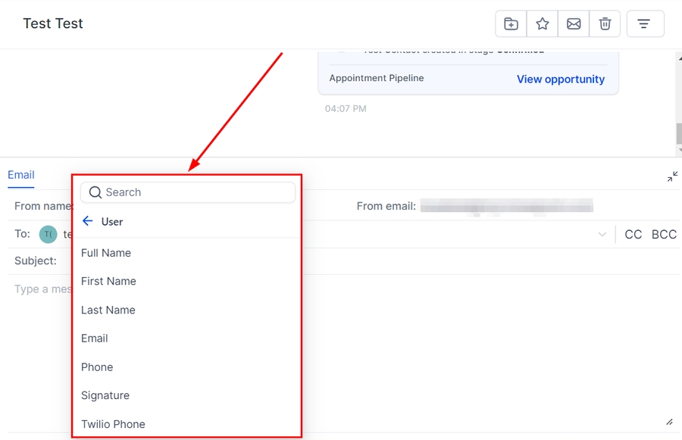The image size is (682, 440).
Task: Star this conversation with the star icon
Action: (x=543, y=24)
